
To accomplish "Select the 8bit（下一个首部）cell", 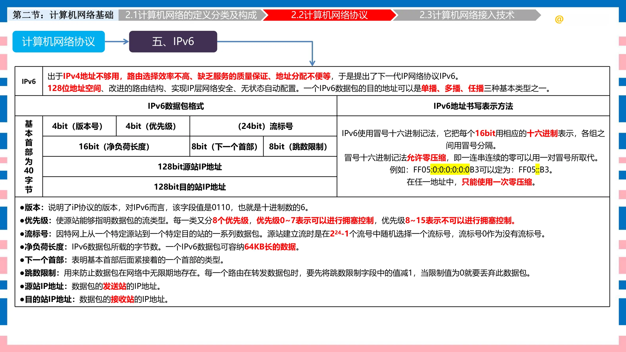I will (x=226, y=147).
